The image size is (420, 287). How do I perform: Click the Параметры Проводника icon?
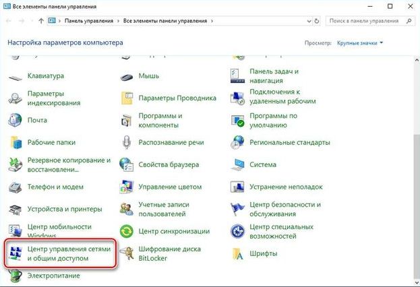[x=127, y=98]
